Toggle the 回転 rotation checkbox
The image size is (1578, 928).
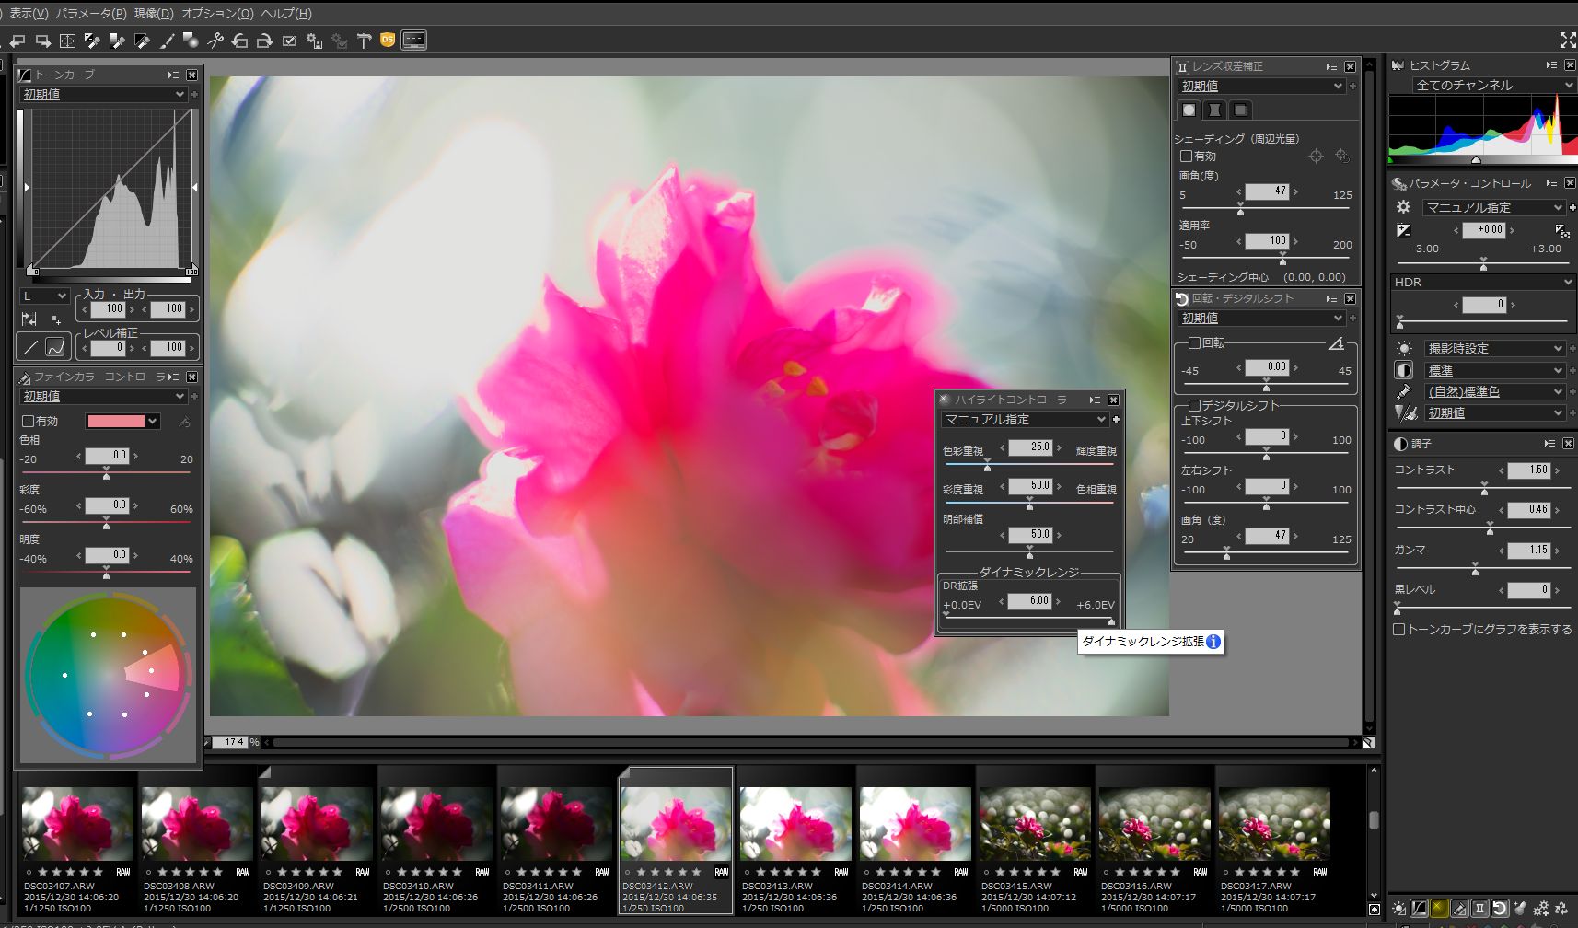coord(1194,342)
